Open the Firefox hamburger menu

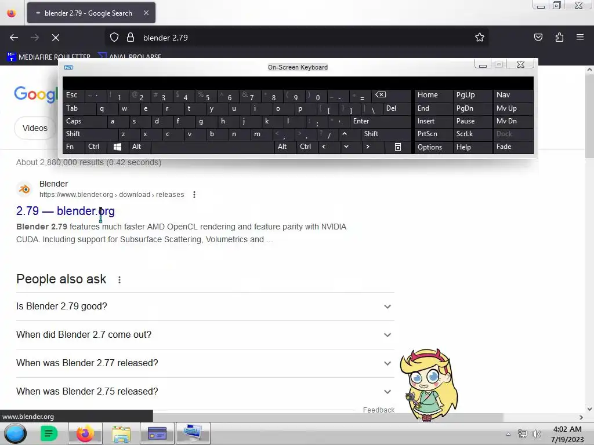pyautogui.click(x=580, y=37)
